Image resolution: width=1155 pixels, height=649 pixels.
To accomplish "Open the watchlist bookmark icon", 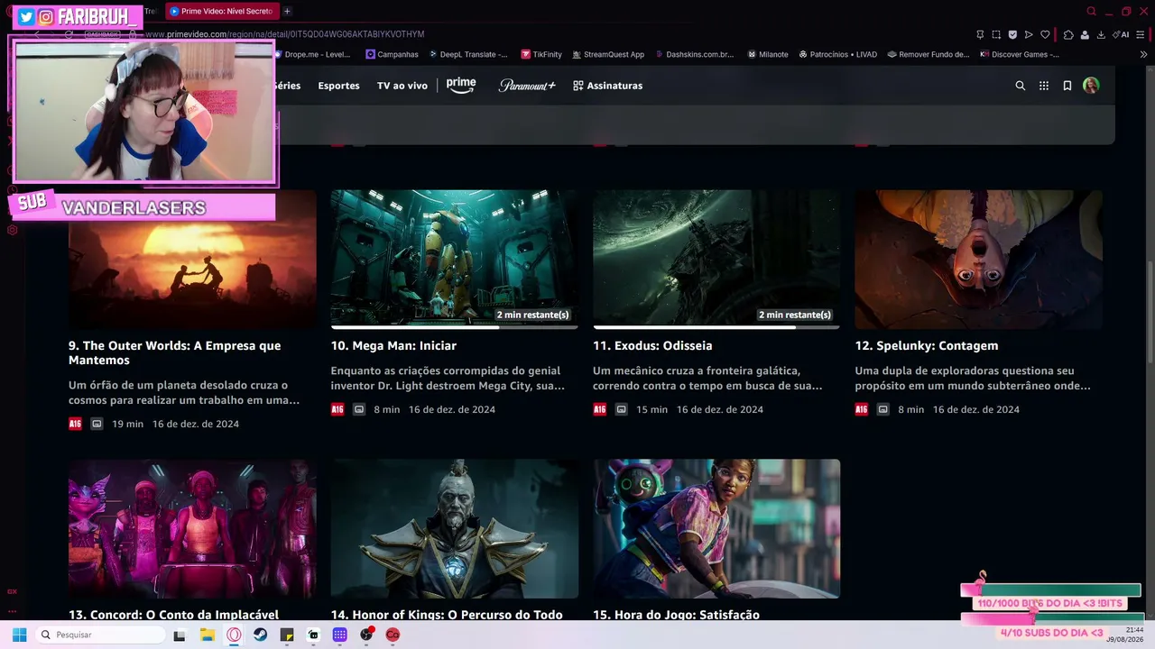I will pos(1067,86).
